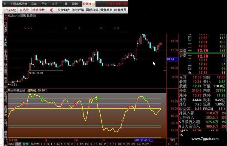Open the 平安 menu
Screen dimensions: 227x146
point(44,4)
